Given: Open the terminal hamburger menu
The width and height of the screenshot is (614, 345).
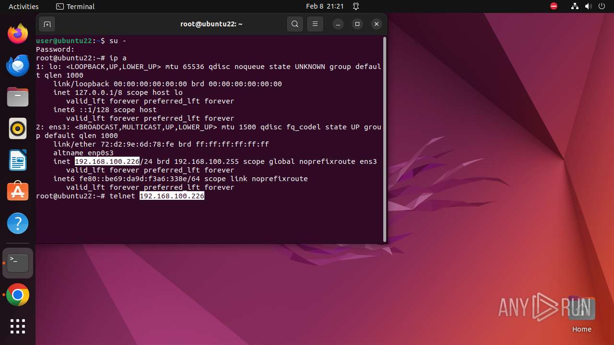Looking at the screenshot, I should click(x=315, y=24).
